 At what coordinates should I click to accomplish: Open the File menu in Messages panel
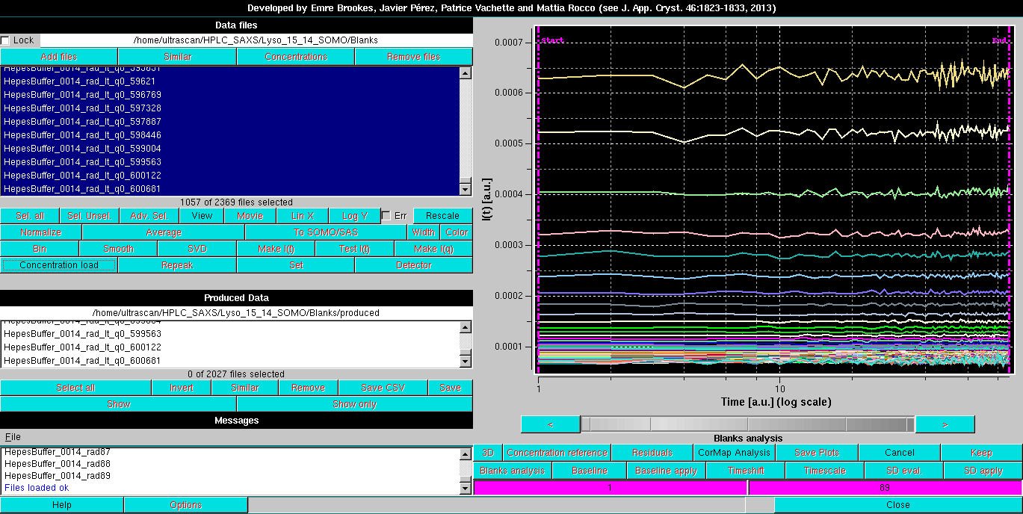click(13, 436)
